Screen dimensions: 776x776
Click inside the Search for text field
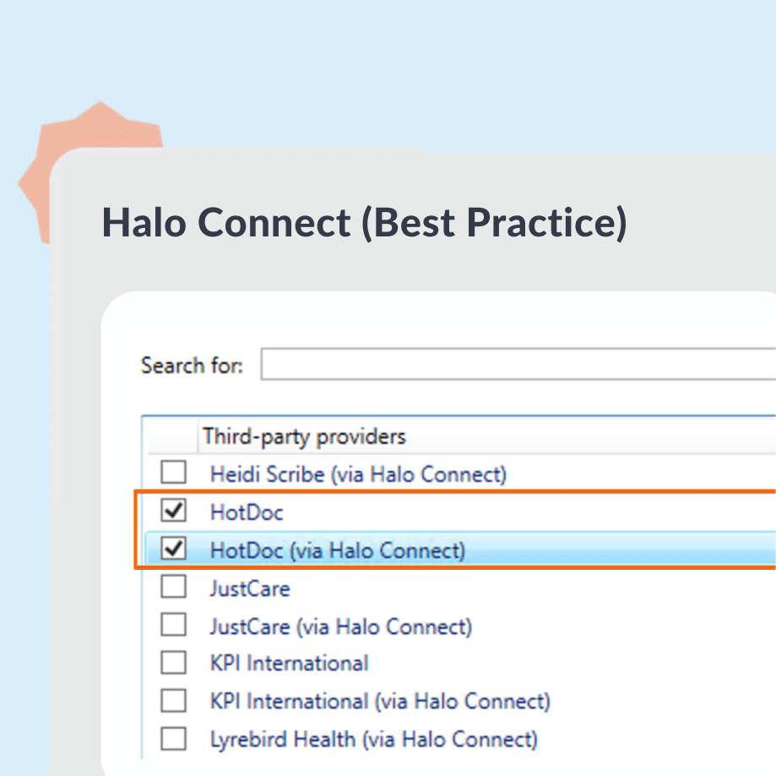517,365
